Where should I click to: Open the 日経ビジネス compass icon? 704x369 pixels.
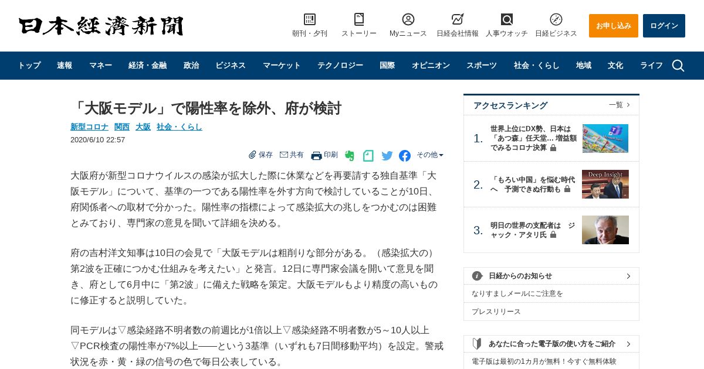click(556, 19)
